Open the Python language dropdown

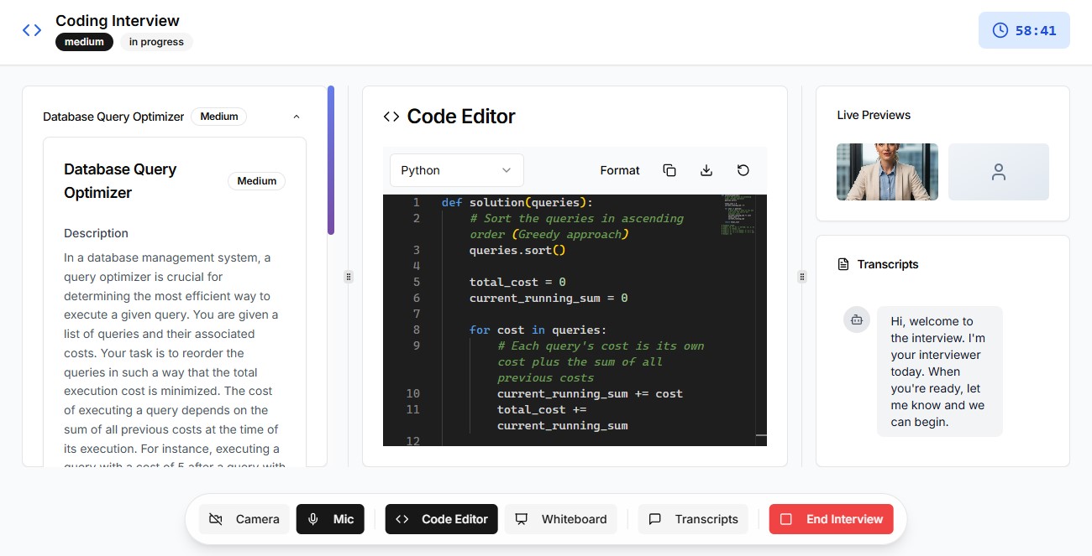(x=456, y=169)
